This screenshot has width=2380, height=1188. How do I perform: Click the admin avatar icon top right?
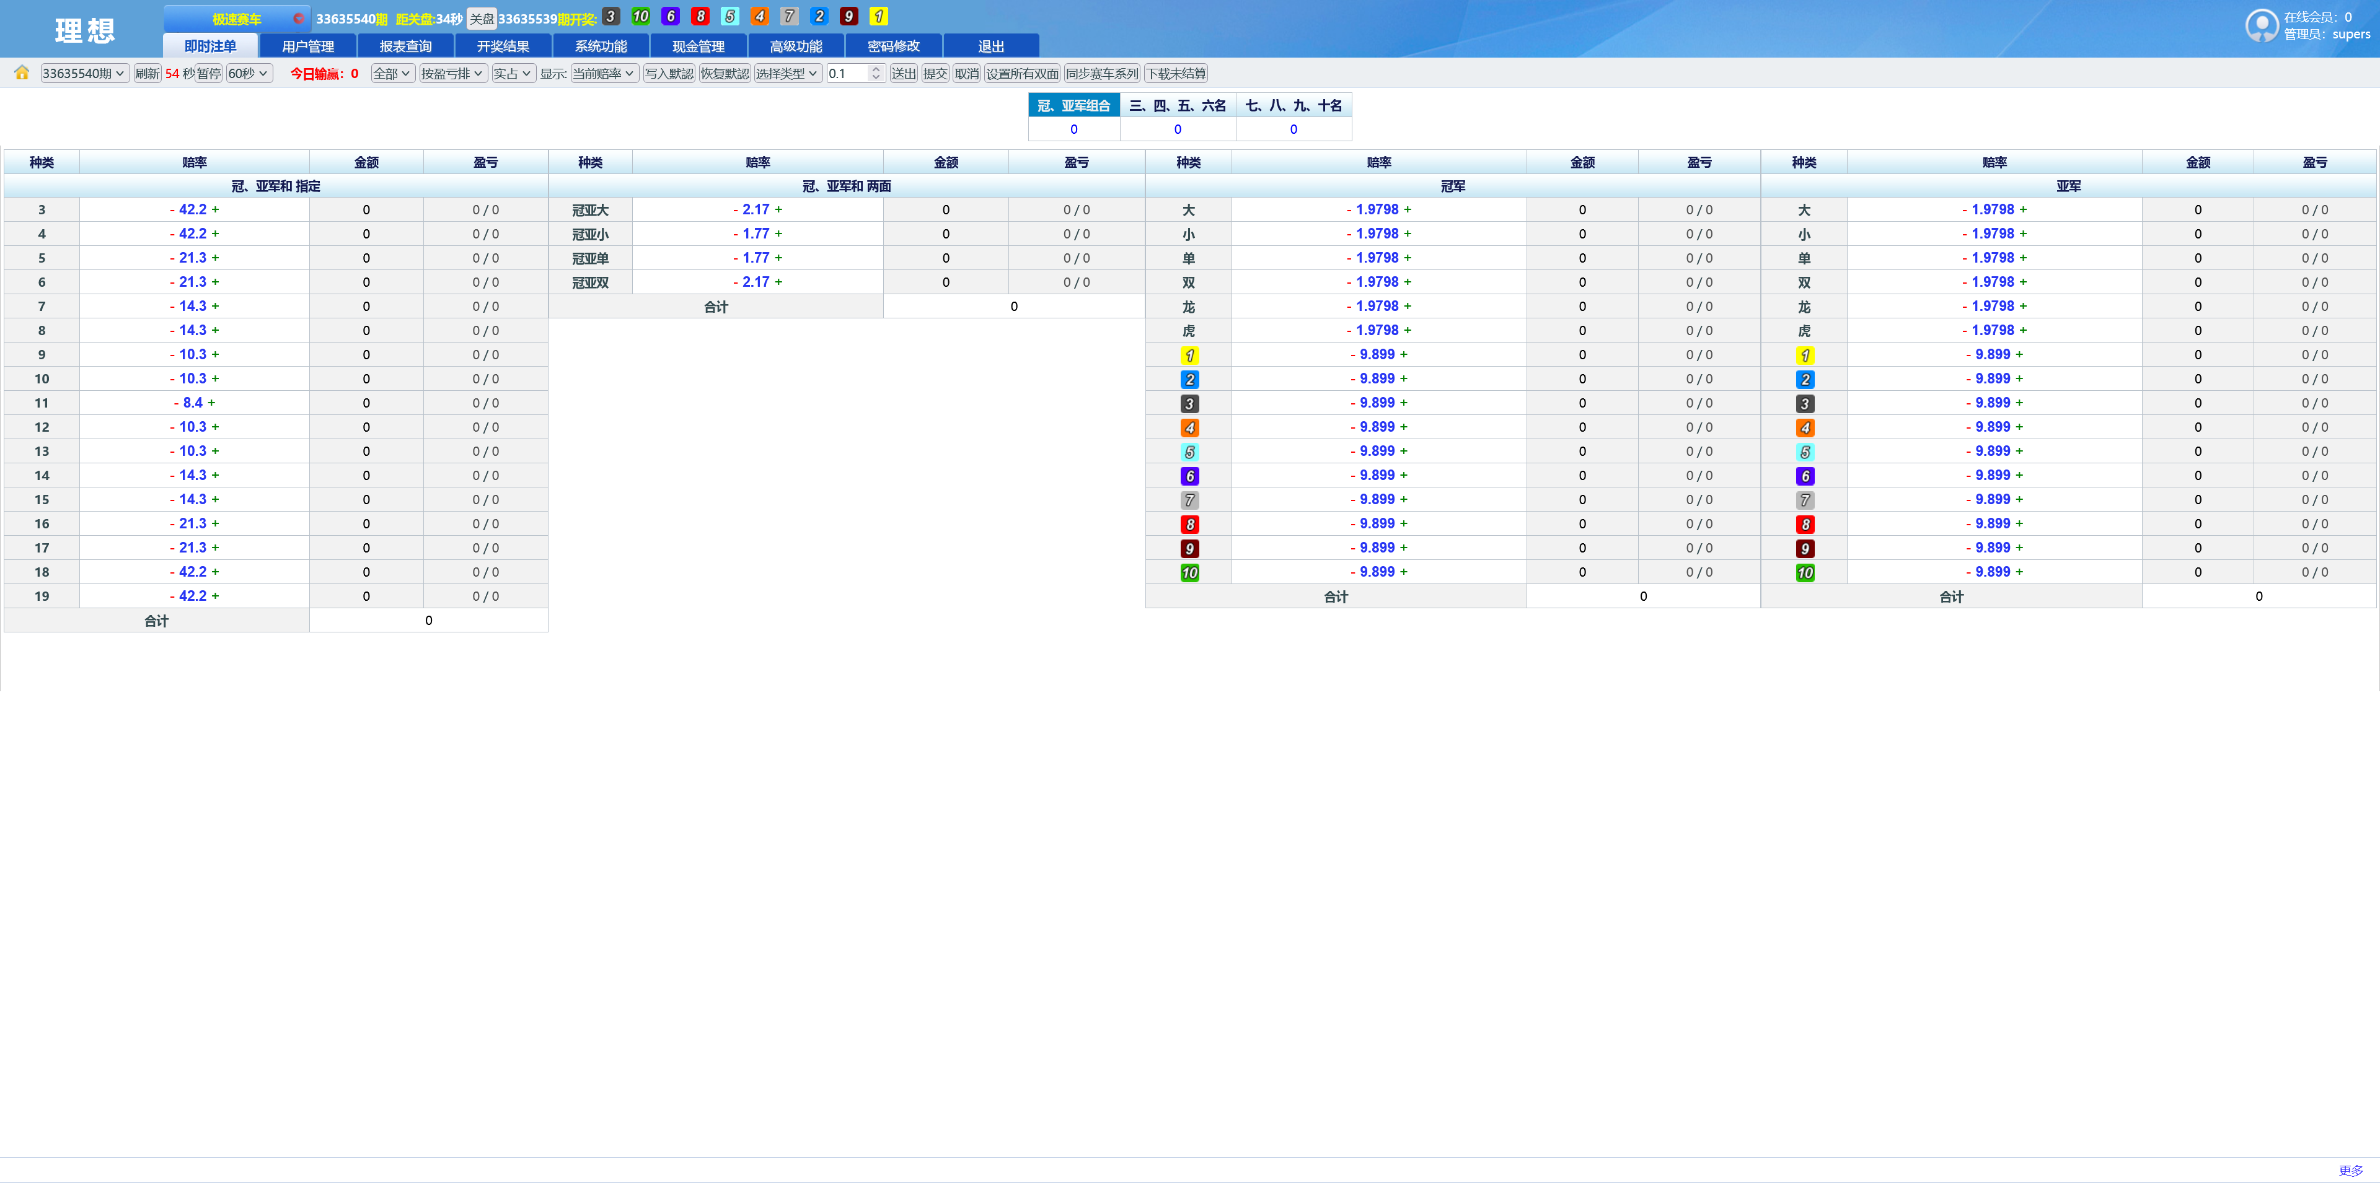2261,25
